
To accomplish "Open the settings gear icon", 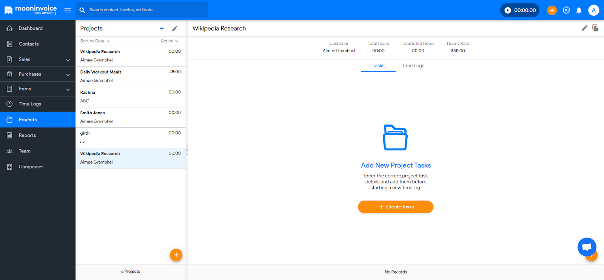I will [566, 10].
